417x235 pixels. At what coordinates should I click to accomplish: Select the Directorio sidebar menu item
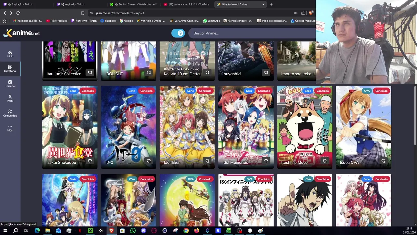point(10,69)
